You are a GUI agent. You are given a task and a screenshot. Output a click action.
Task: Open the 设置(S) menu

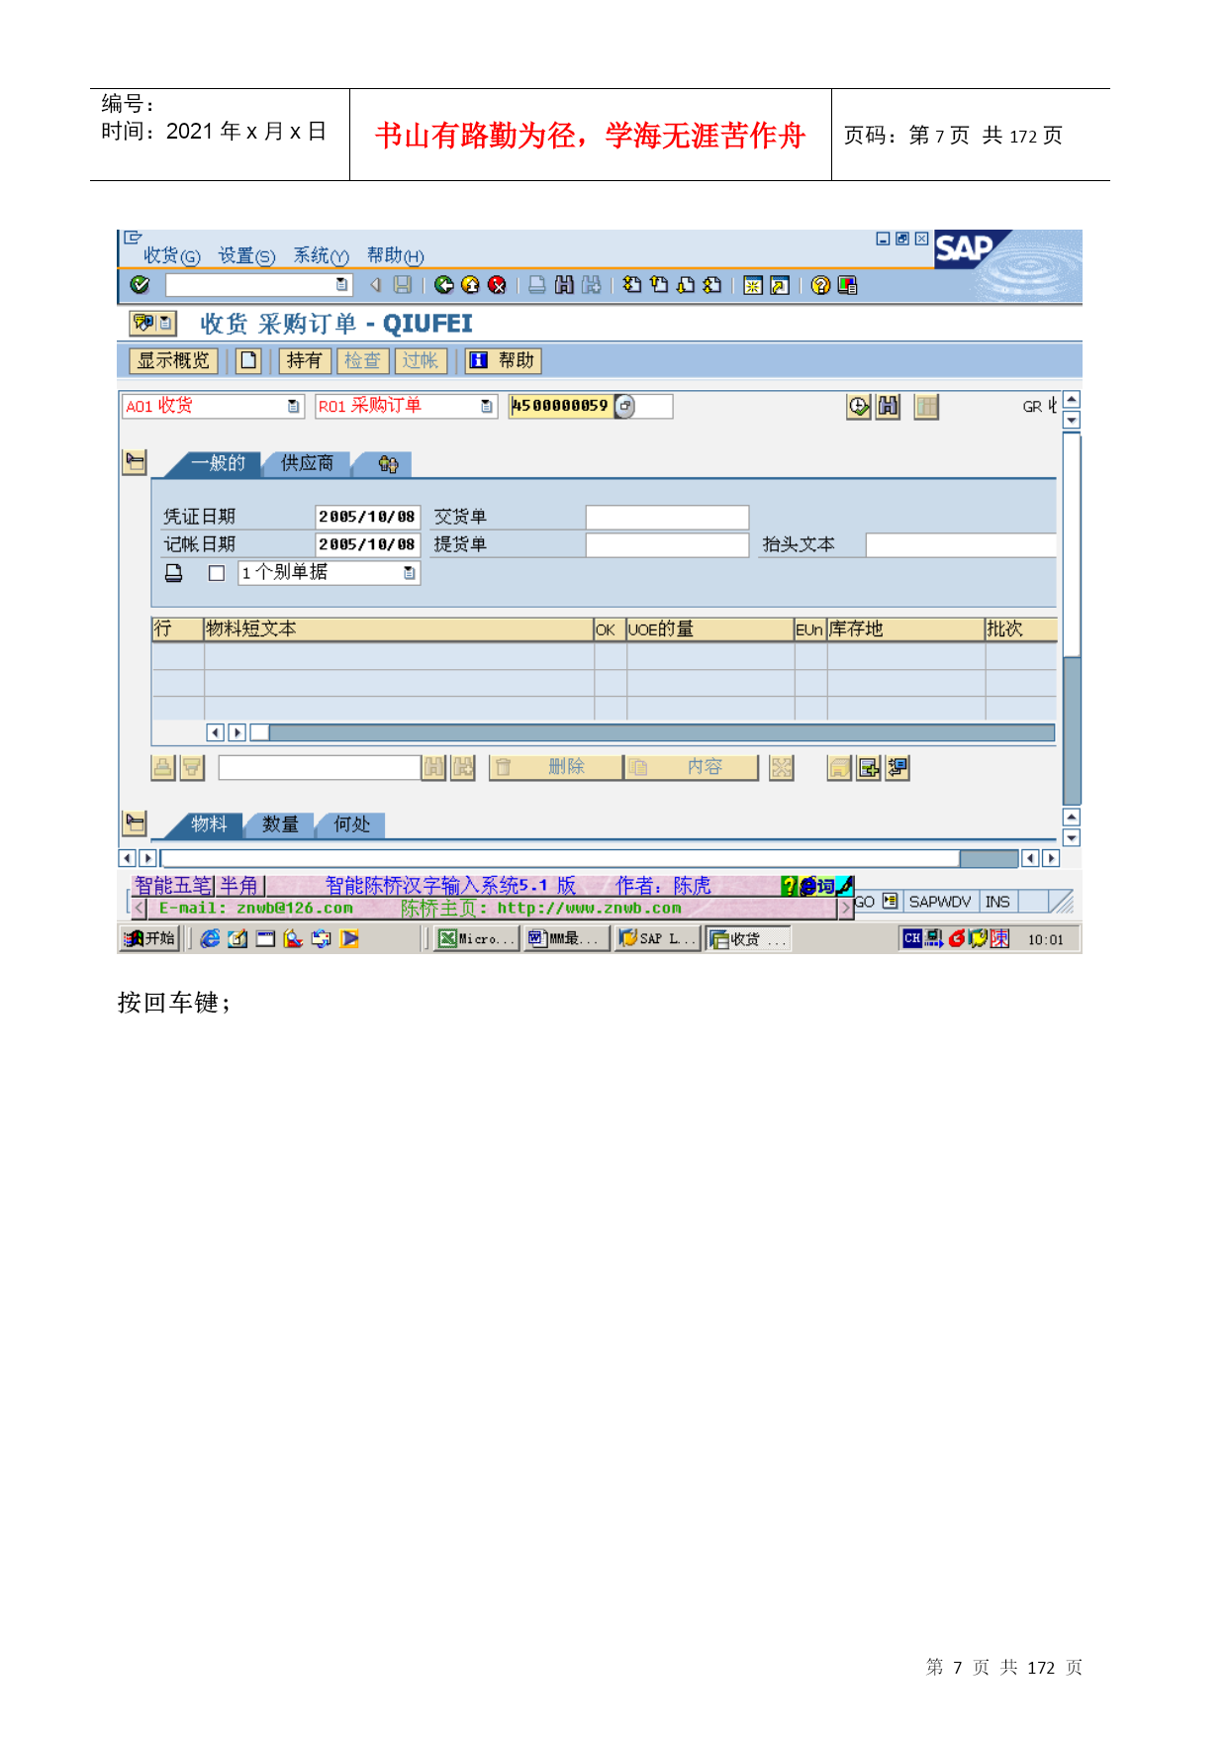point(246,255)
